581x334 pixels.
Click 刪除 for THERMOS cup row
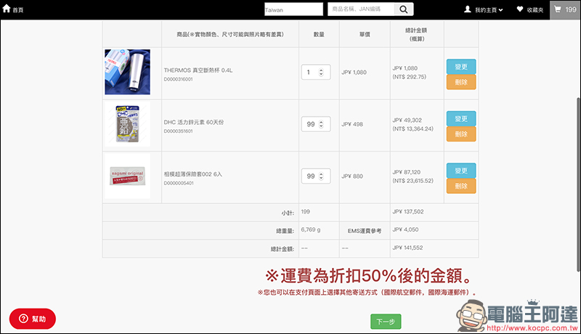click(x=461, y=82)
